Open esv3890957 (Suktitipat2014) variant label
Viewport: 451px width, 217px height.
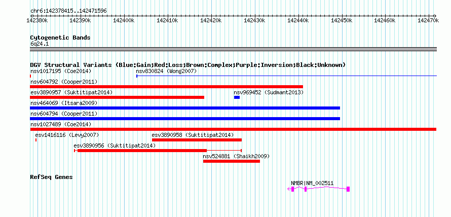pos(71,92)
